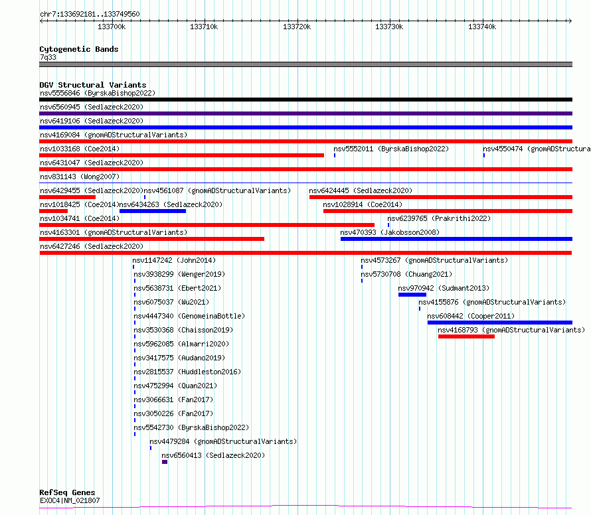Click the red nsv6424445 variant bar

[x=441, y=197]
